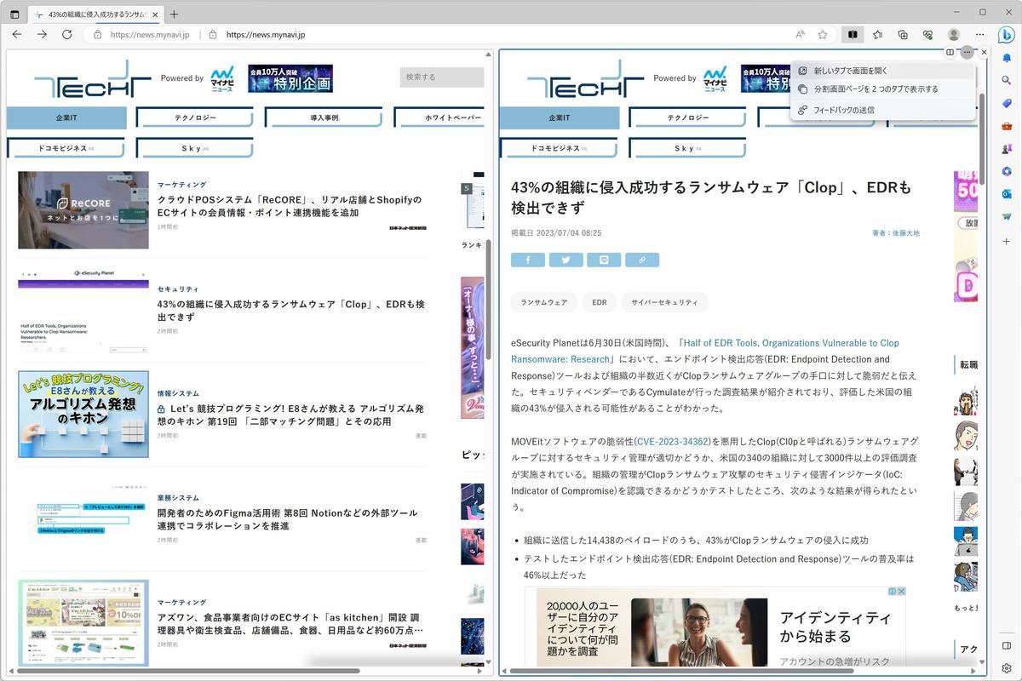Open the Bing chat sidebar
1022x681 pixels.
pyautogui.click(x=1006, y=34)
